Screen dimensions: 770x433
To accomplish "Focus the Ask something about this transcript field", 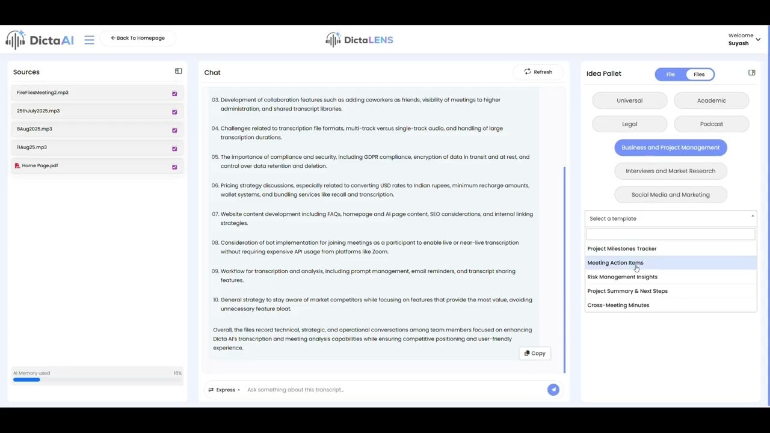I will 394,390.
